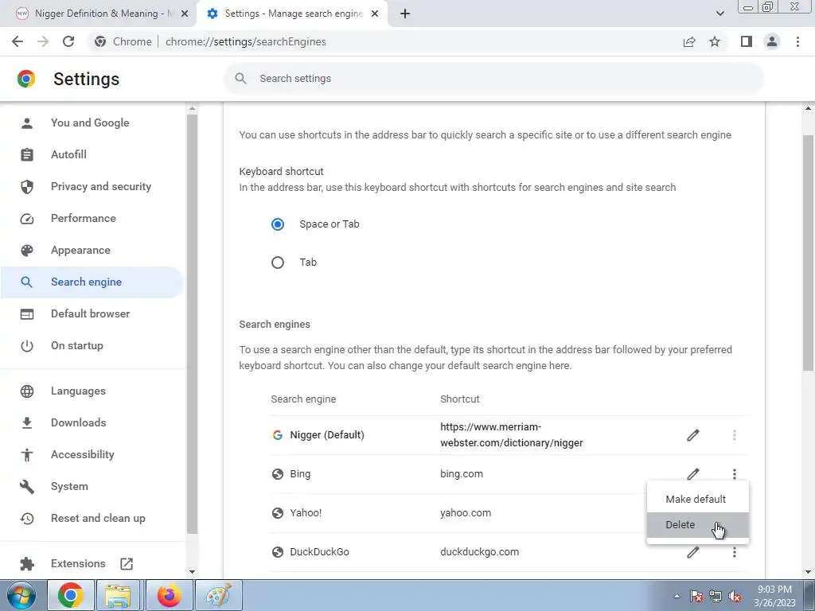Click the main page vertical scrollbar thumb
The image size is (815, 611).
click(x=809, y=252)
